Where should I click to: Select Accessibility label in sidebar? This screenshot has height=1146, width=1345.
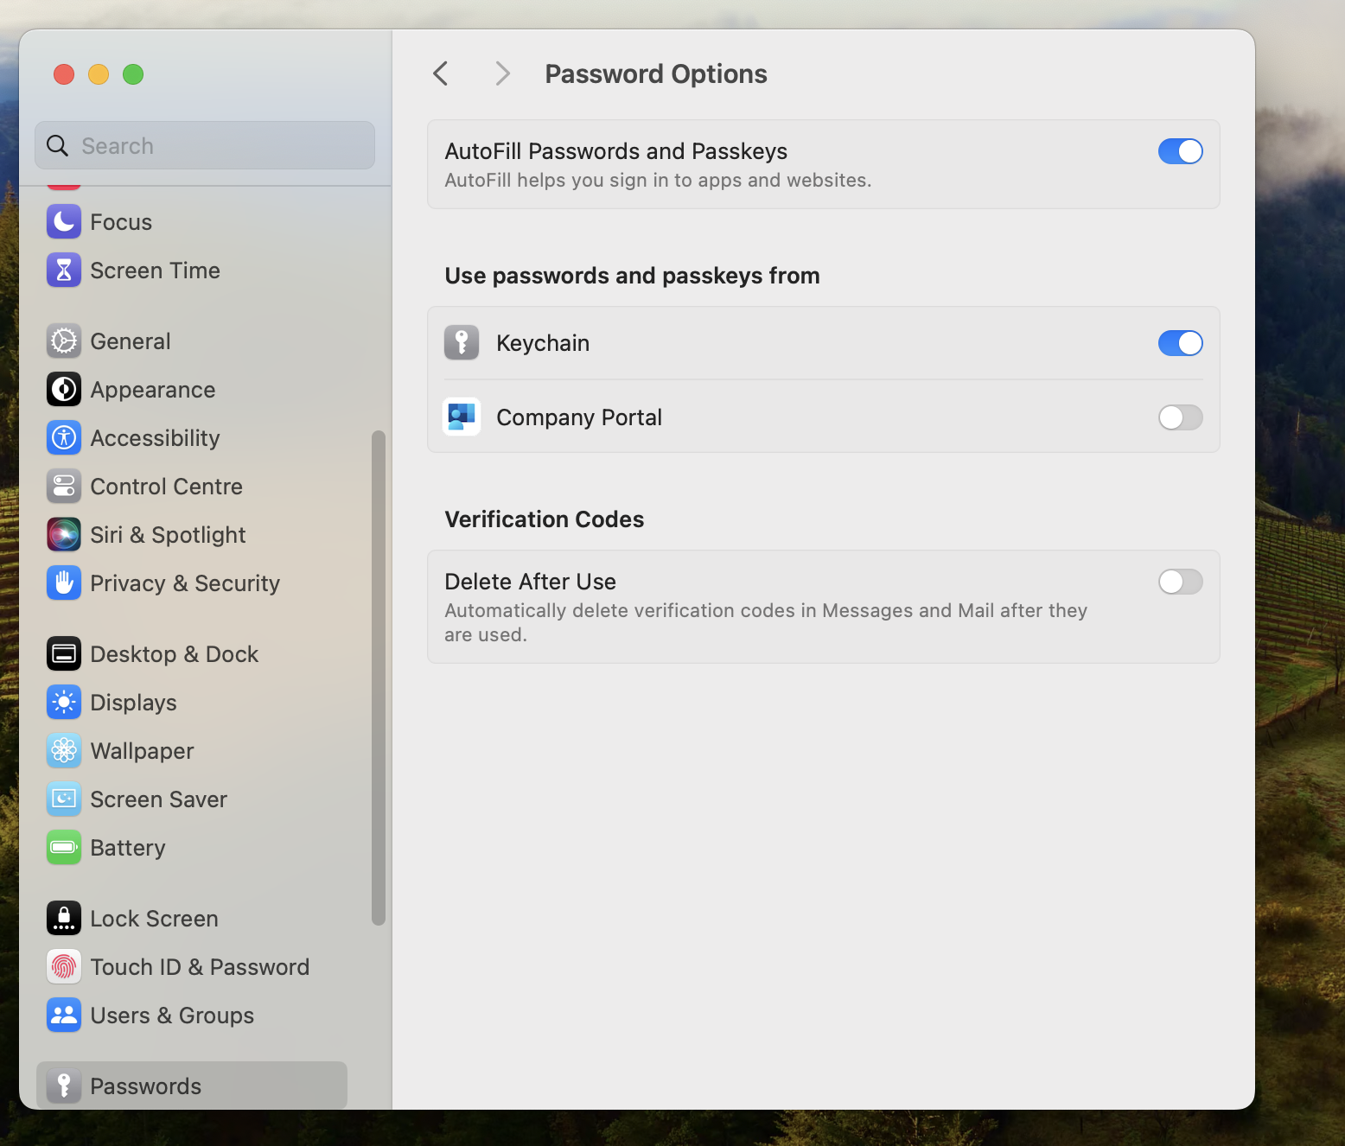click(x=156, y=438)
